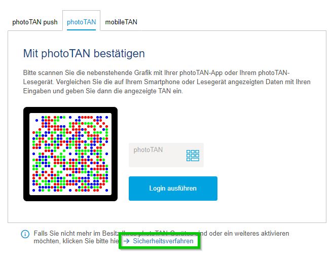The height and width of the screenshot is (260, 332).
Task: Click the instruction paragraph beginning Bitte scannen
Action: (x=167, y=82)
